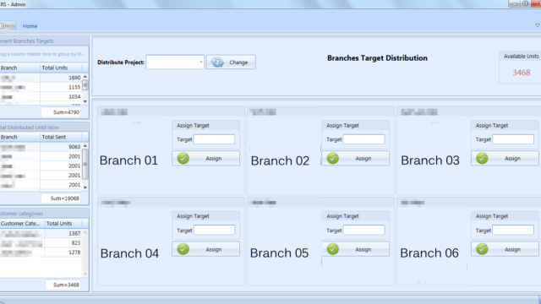Image resolution: width=541 pixels, height=304 pixels.
Task: Click the Sum=3468 summary cell
Action: click(63, 285)
